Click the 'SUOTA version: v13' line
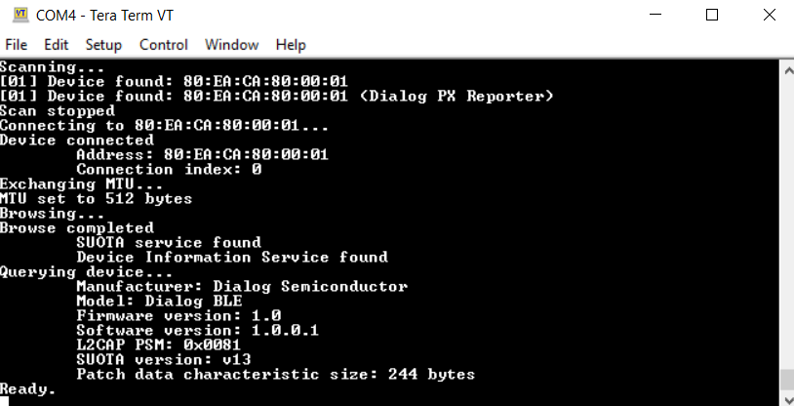 click(164, 360)
